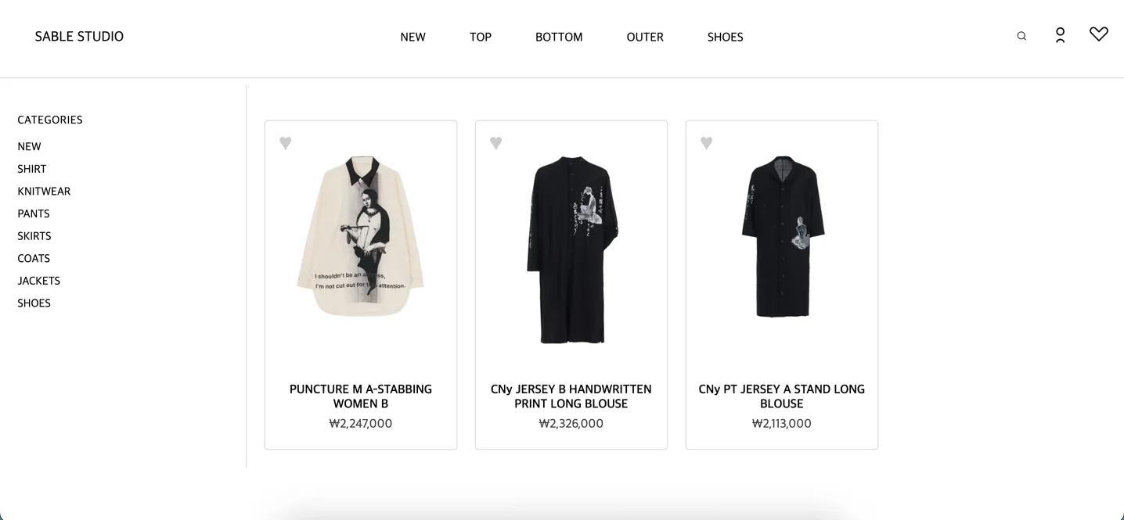Screen dimensions: 1124x520
Task: Select KNITWEAR category in sidebar
Action: tap(44, 192)
